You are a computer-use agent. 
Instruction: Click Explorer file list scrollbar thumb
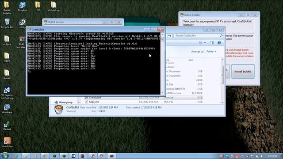pos(222,75)
